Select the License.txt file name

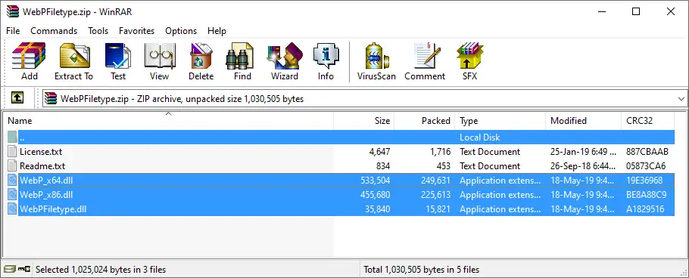[41, 152]
